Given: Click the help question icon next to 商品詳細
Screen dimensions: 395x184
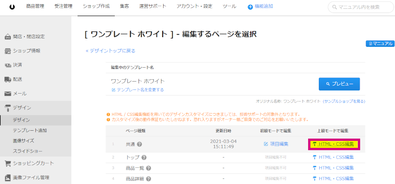Looking at the screenshot, I should (x=148, y=179).
